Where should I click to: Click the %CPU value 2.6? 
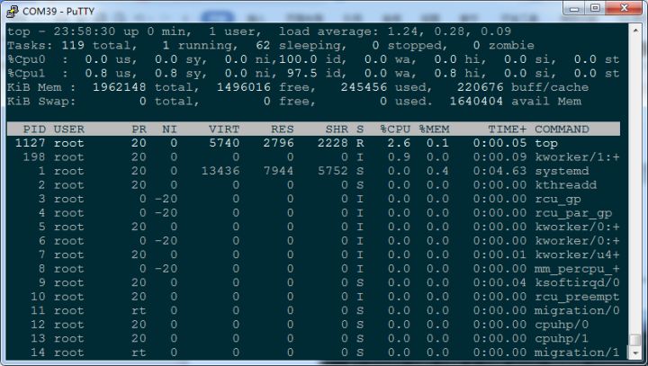pos(400,143)
